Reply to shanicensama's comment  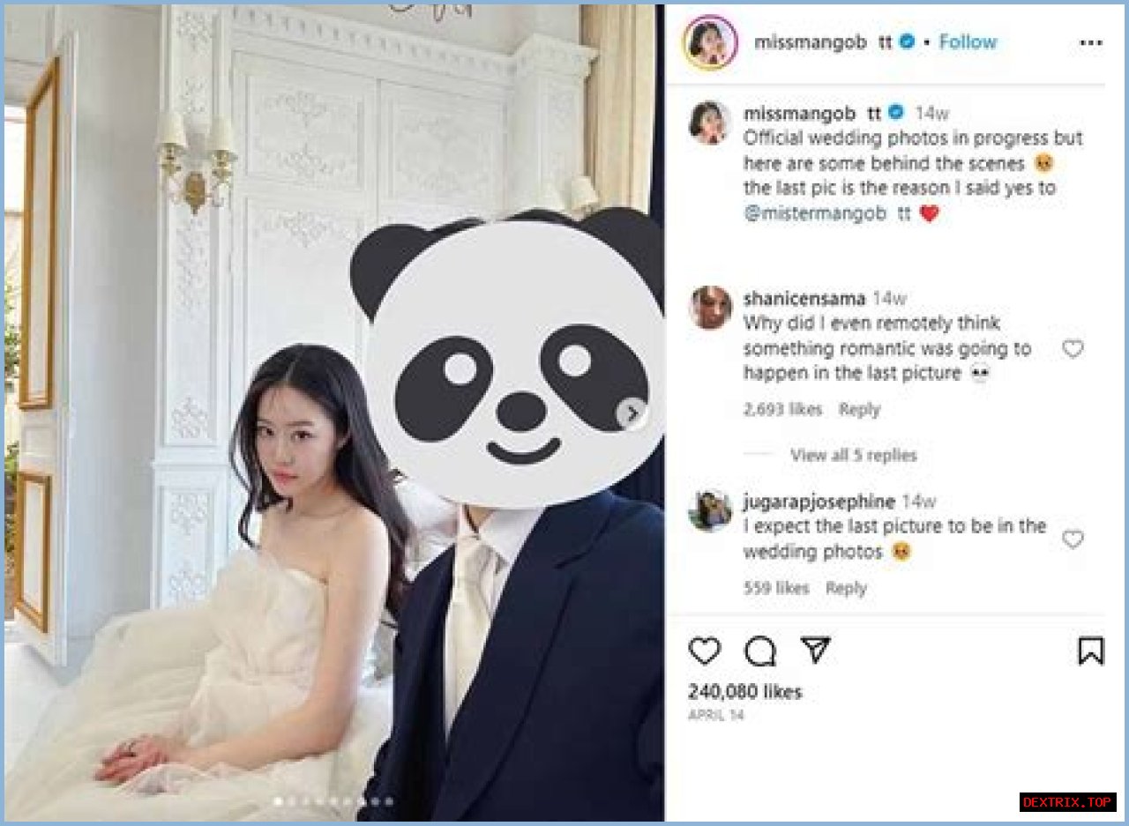tap(859, 409)
